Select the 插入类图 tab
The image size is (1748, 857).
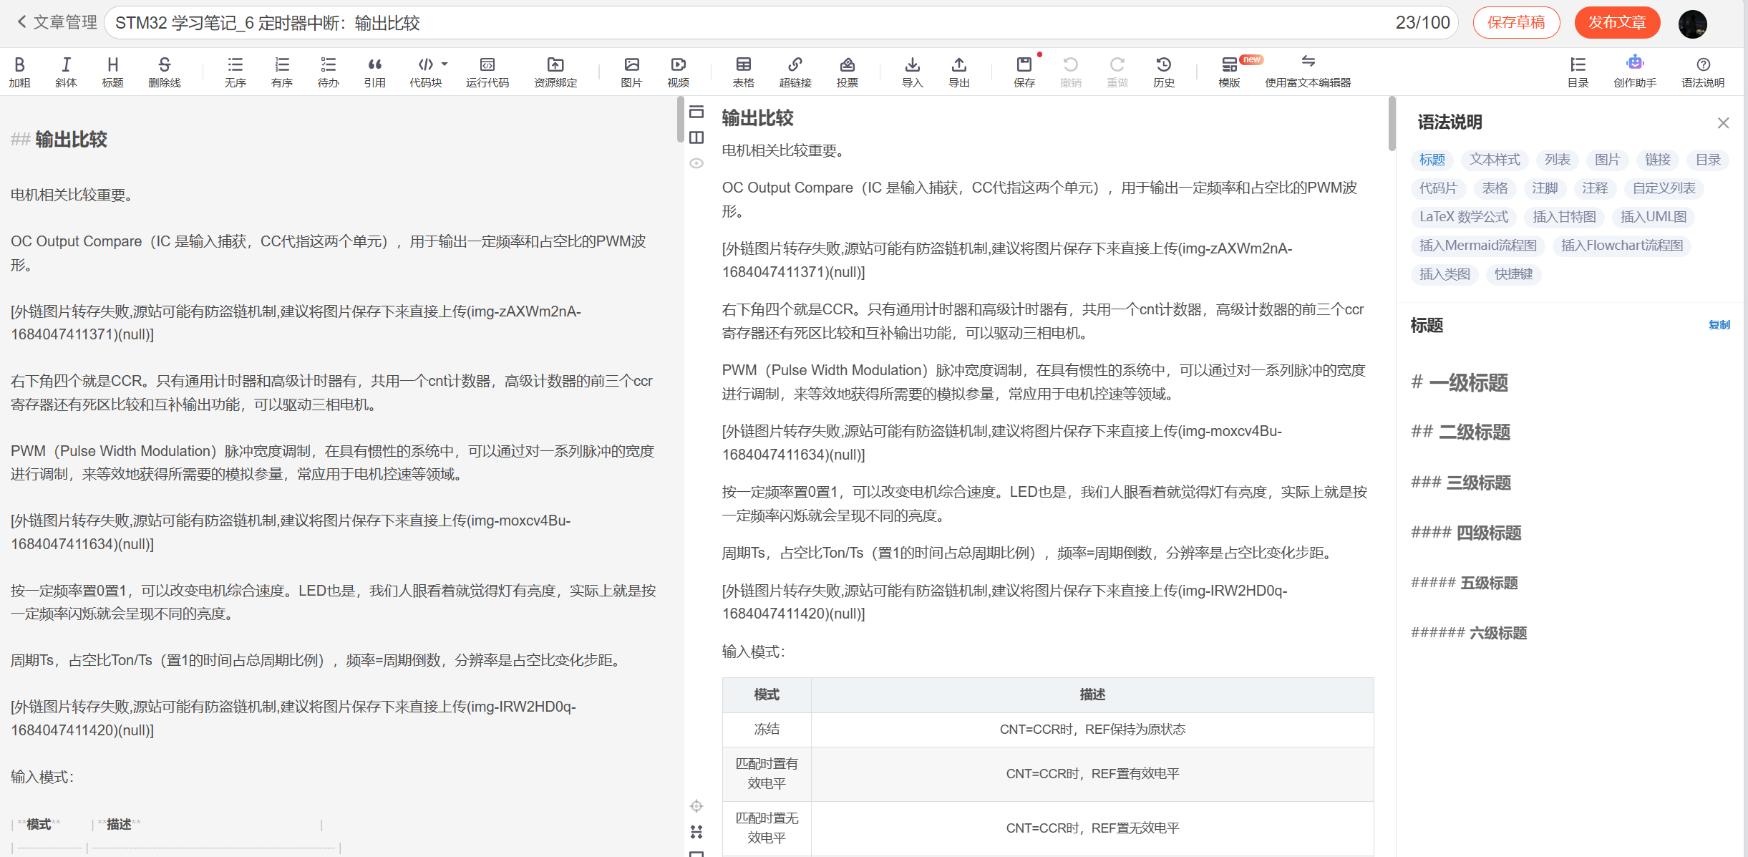pos(1444,274)
